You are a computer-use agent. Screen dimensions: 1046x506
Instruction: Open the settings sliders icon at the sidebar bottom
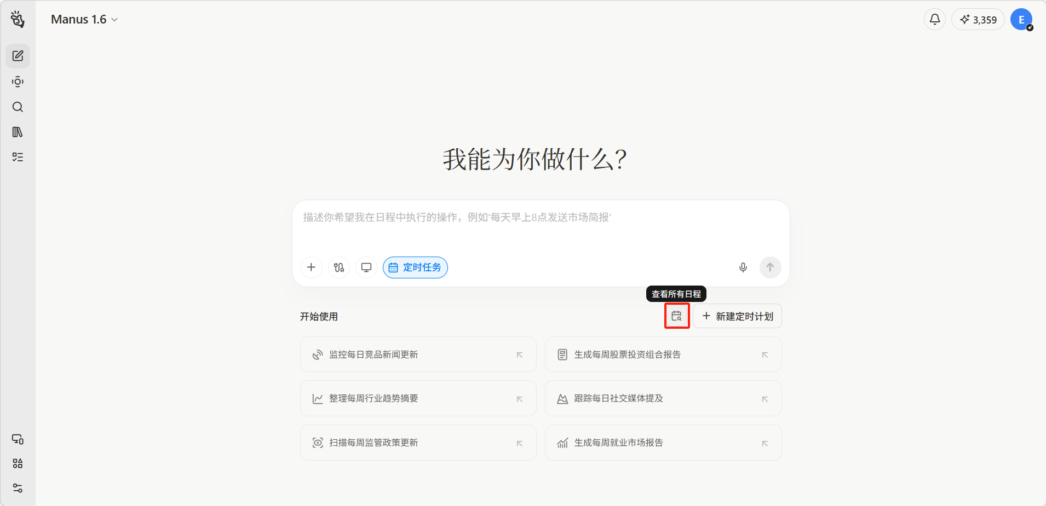coord(18,488)
